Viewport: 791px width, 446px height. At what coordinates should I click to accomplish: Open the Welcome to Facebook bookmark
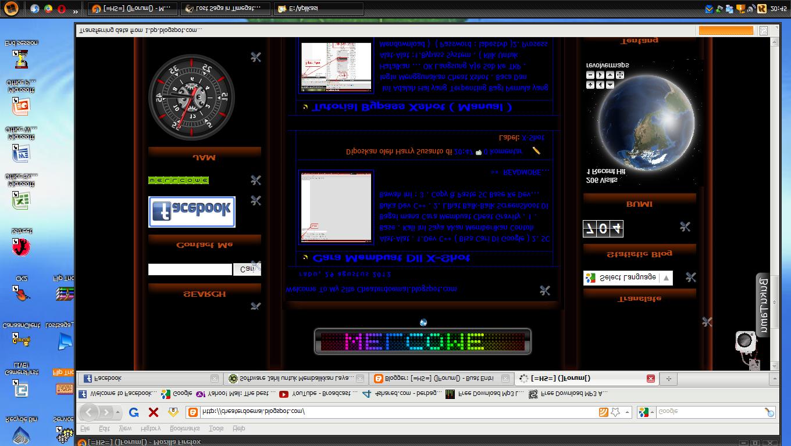119,394
